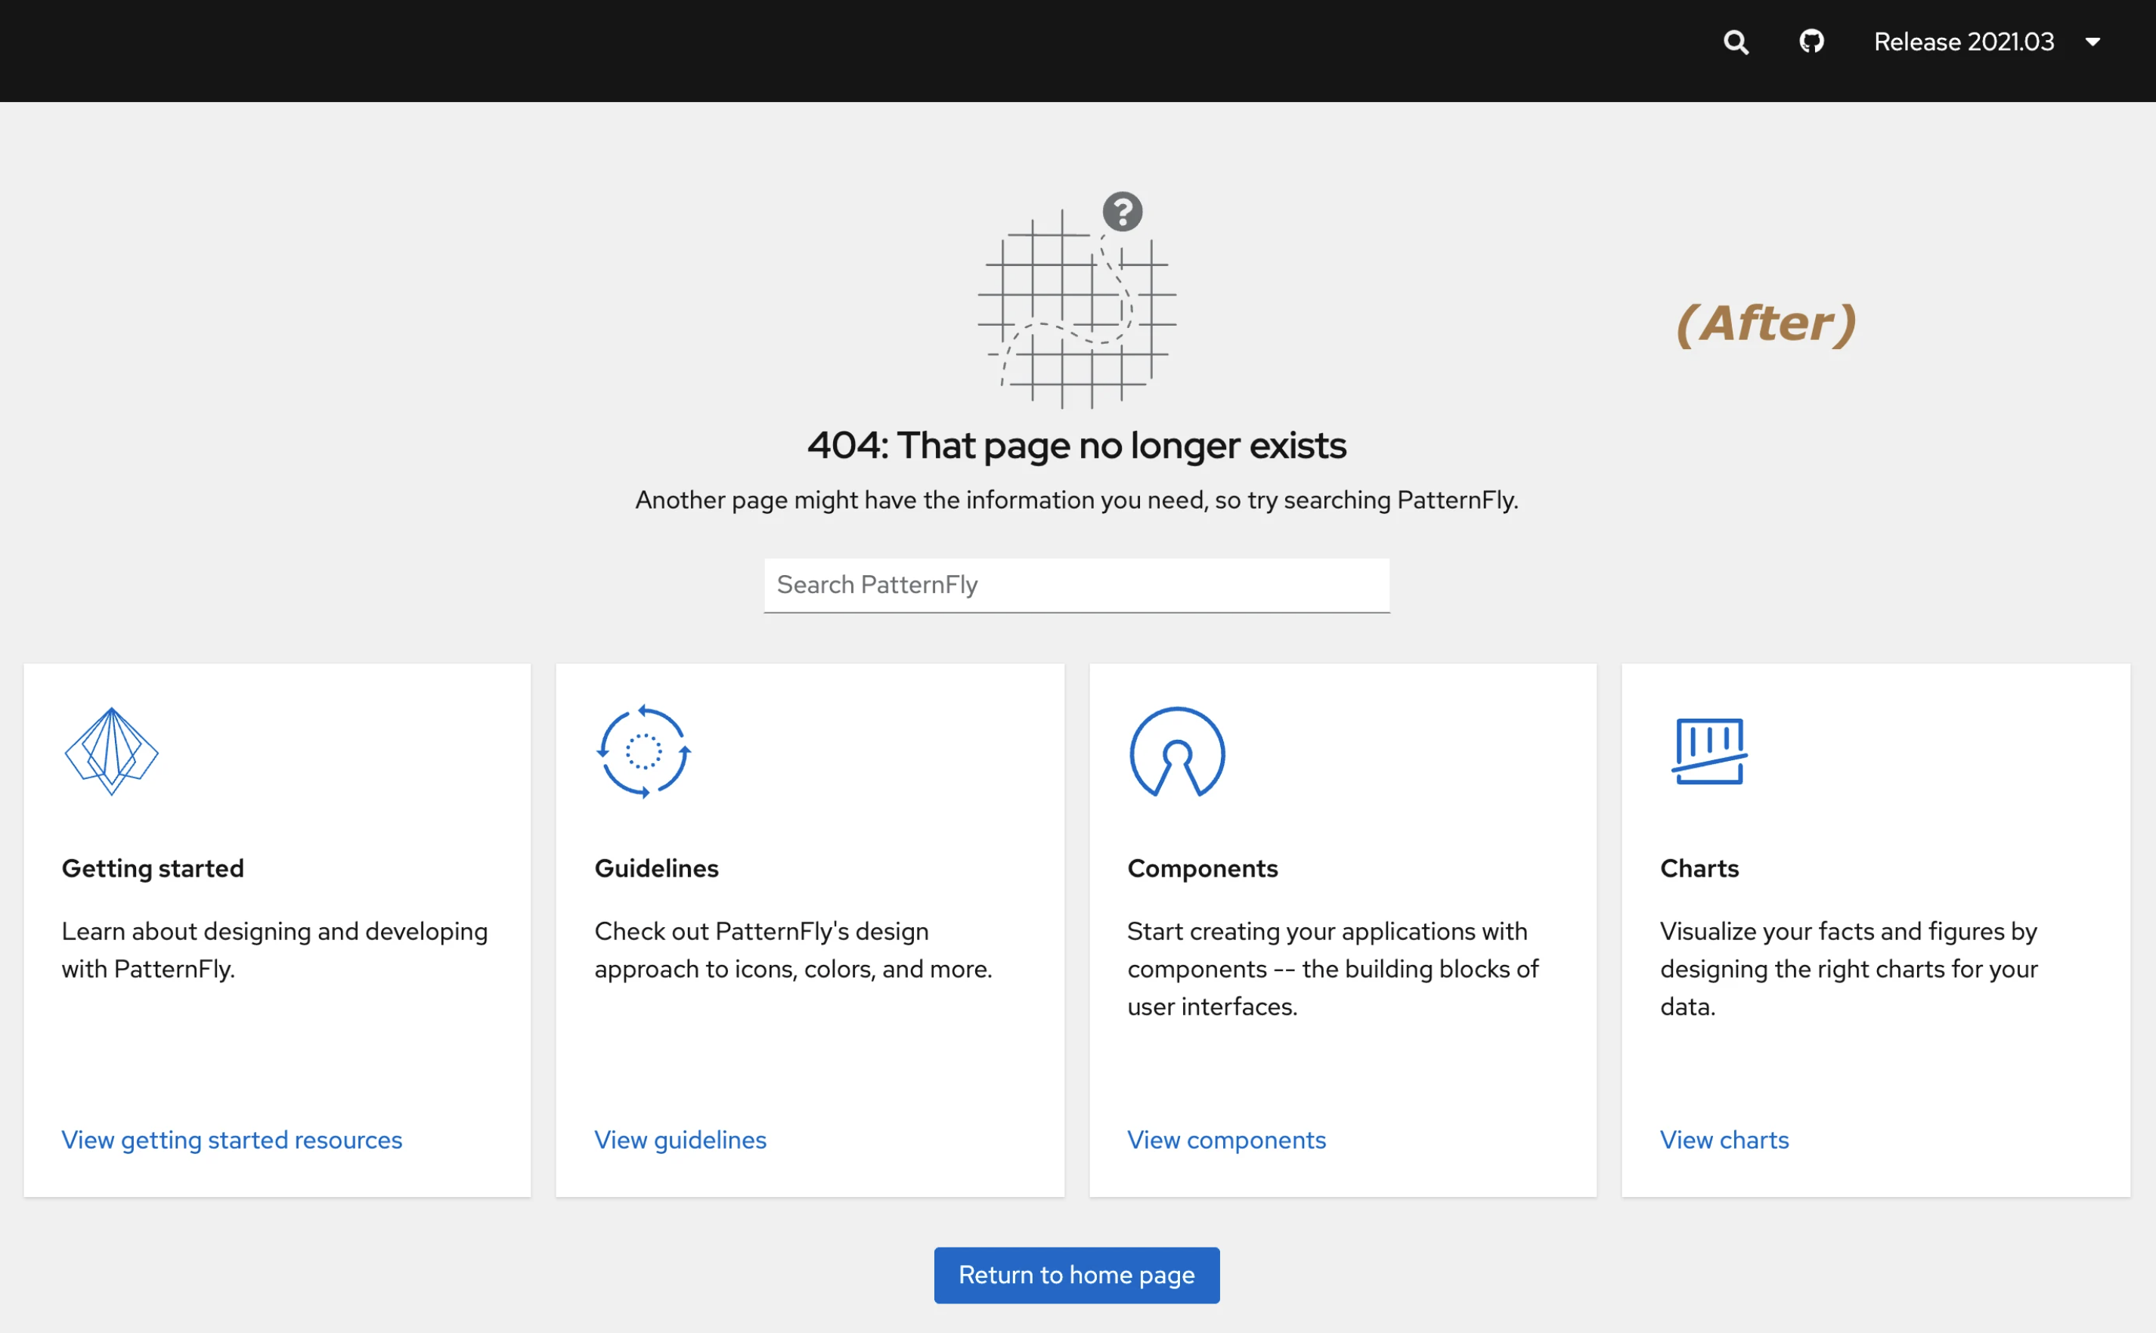
Task: Click the 404 grid map illustration
Action: click(1076, 308)
